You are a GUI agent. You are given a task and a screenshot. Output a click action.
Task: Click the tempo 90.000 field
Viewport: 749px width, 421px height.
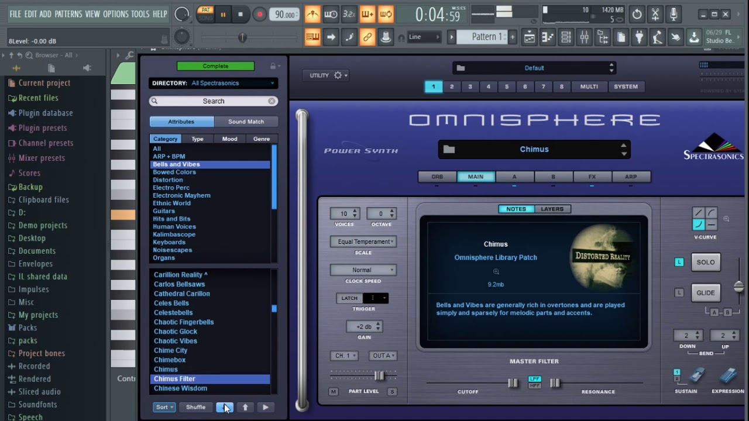coord(284,15)
